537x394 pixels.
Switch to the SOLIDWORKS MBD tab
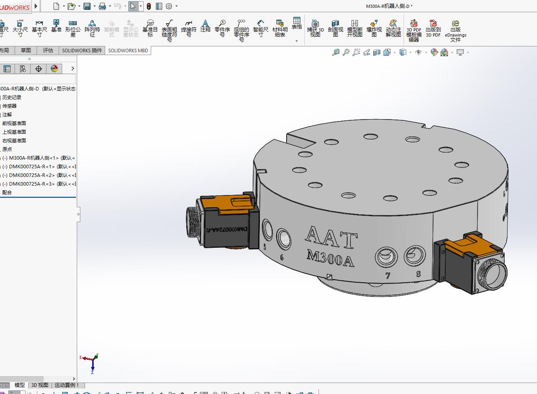tap(128, 50)
